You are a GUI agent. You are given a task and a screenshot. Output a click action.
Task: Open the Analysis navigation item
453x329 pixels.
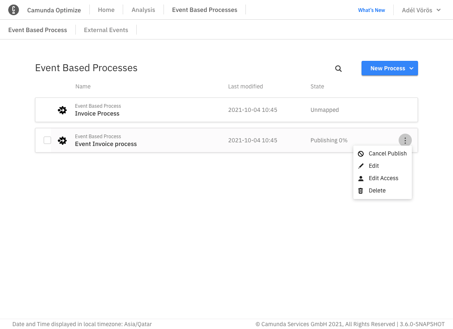[x=143, y=9]
